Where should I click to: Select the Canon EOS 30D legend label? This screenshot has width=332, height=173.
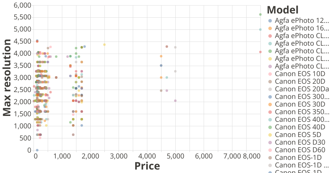[x=300, y=104]
